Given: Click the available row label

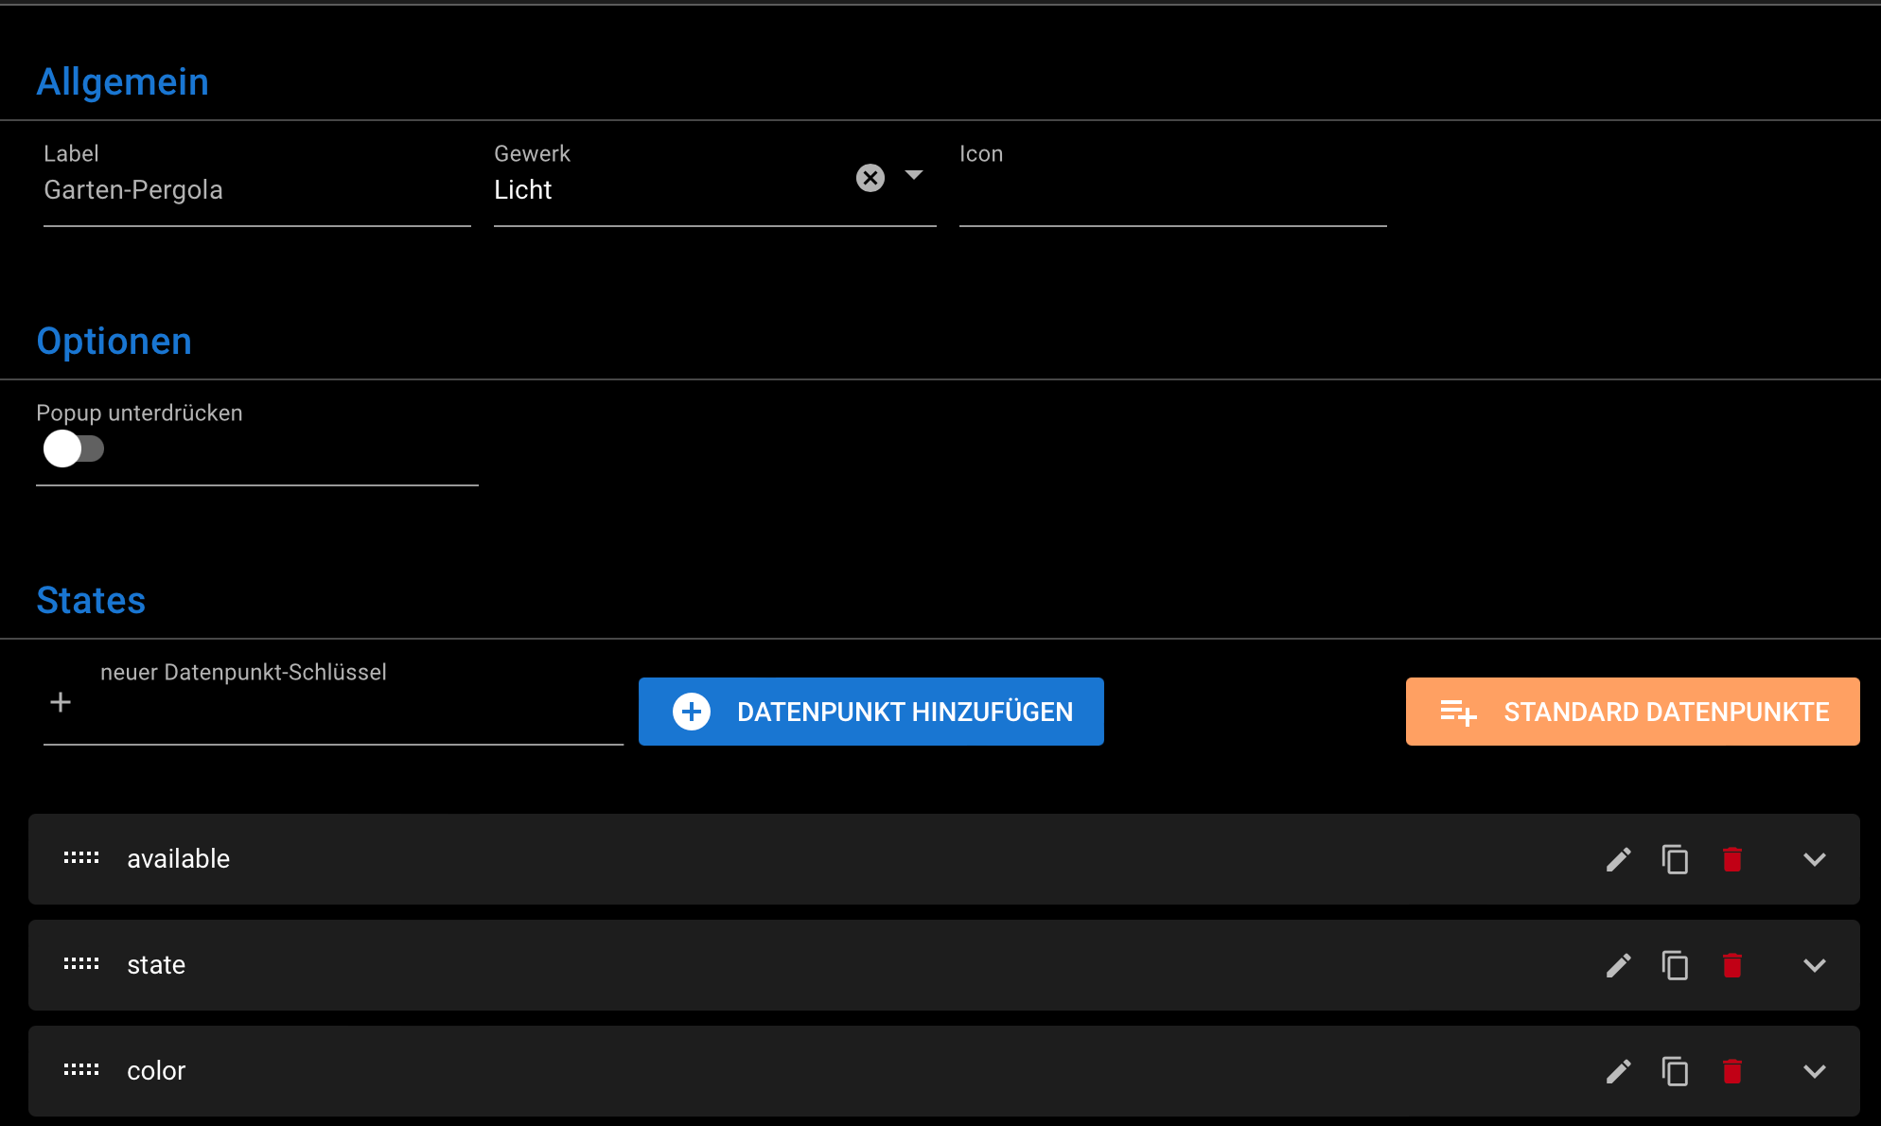Looking at the screenshot, I should (x=178, y=859).
